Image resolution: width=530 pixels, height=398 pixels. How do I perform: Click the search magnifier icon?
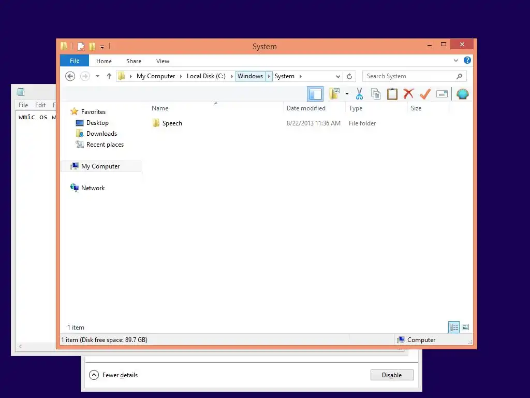point(459,76)
